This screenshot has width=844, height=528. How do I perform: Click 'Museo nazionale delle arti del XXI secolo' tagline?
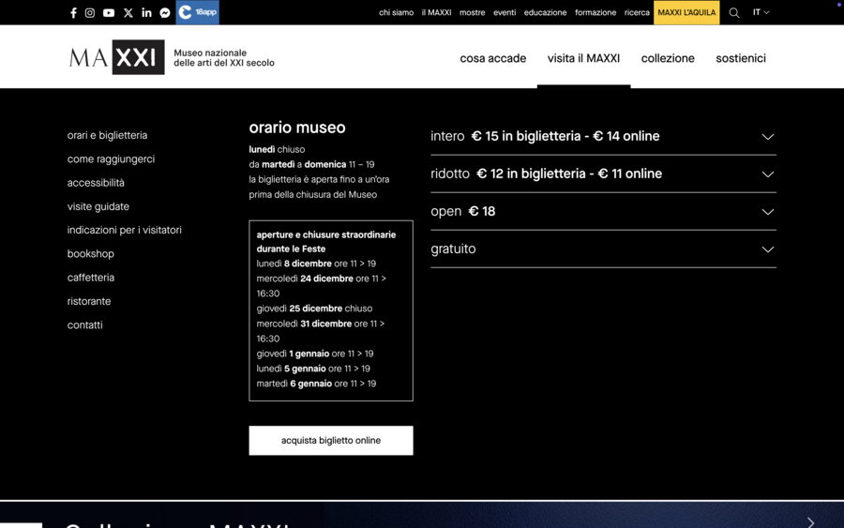[x=224, y=57]
